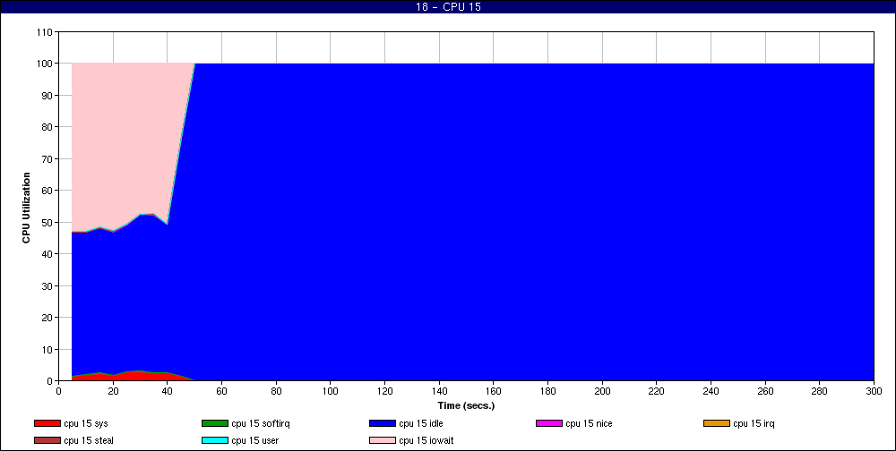Click the 20 label on the time axis
Image resolution: width=896 pixels, height=451 pixels.
[x=113, y=391]
